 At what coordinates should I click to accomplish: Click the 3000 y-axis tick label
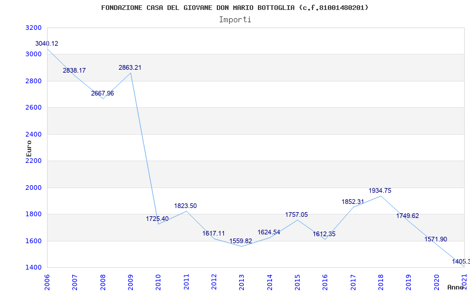click(x=33, y=54)
